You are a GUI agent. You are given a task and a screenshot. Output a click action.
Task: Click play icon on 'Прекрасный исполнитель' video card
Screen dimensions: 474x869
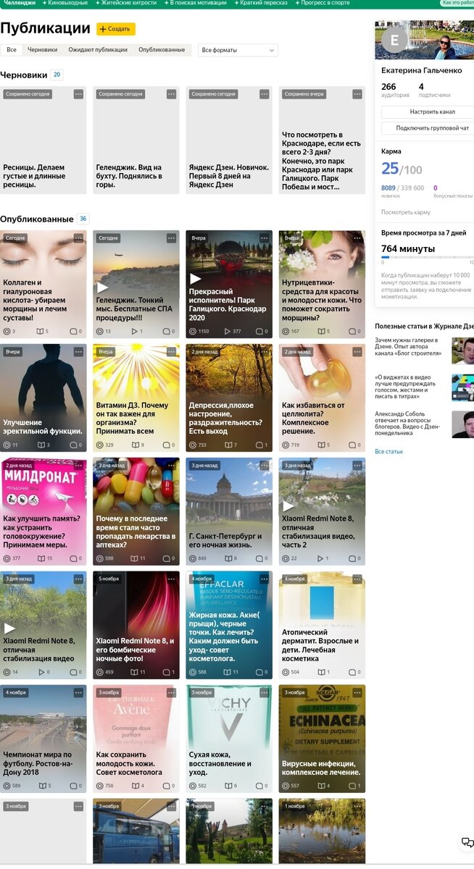pos(196,279)
